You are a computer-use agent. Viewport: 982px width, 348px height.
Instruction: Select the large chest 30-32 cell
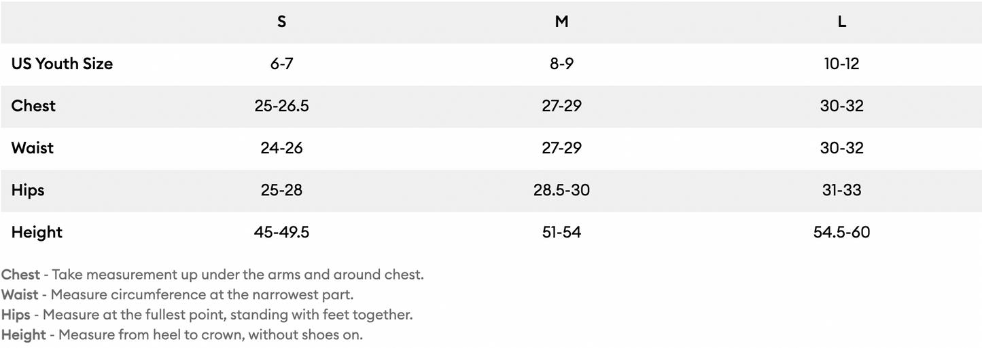(841, 106)
